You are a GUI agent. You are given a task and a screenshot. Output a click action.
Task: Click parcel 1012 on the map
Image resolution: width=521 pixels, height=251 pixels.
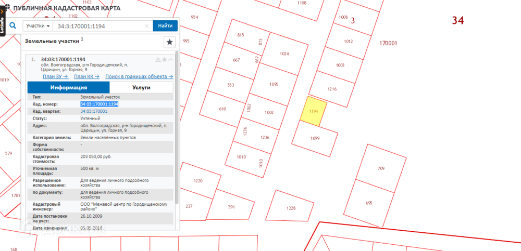click(348, 42)
